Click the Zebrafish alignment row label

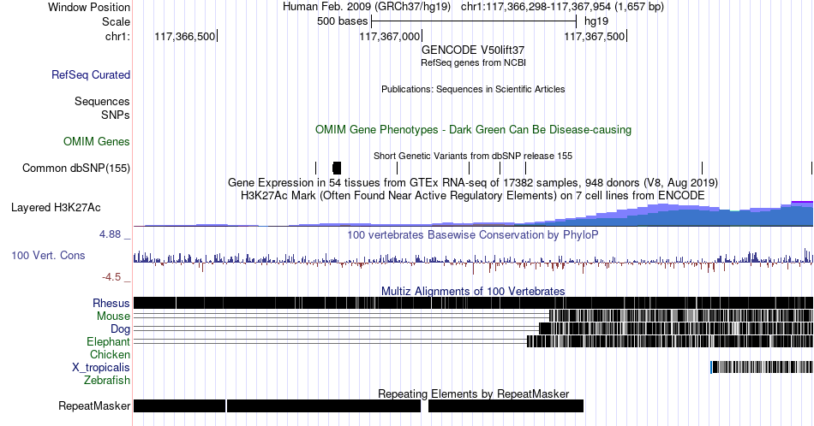[x=107, y=380]
